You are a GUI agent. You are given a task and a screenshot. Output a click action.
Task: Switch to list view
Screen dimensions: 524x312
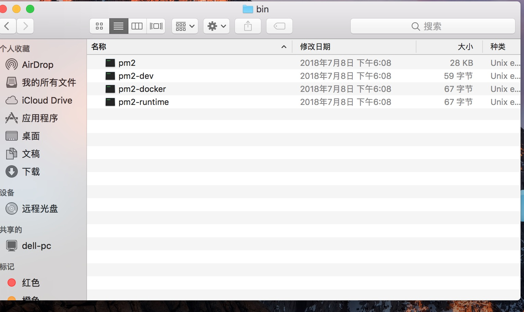[x=118, y=26]
